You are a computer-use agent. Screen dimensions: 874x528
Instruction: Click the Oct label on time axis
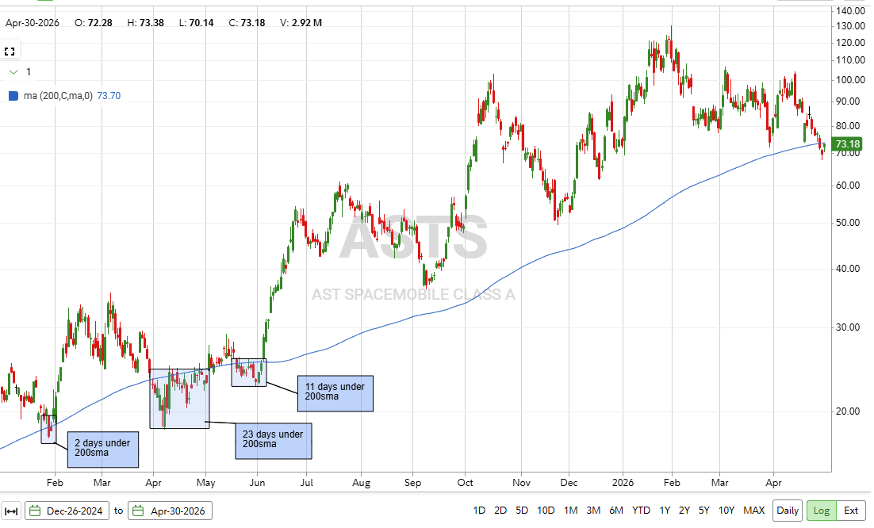tap(465, 482)
